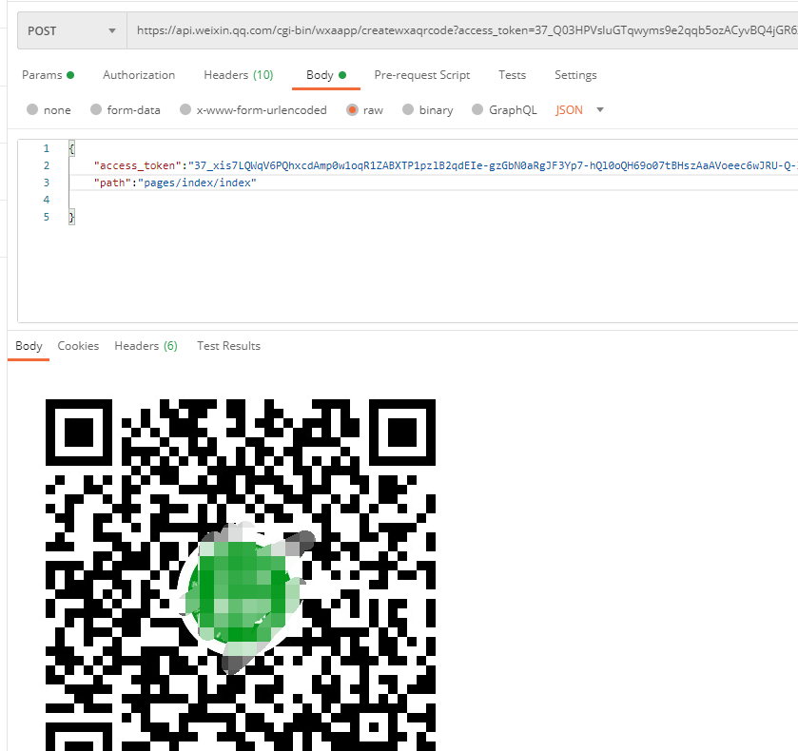
Task: Select the raw body radio button
Action: click(x=352, y=110)
